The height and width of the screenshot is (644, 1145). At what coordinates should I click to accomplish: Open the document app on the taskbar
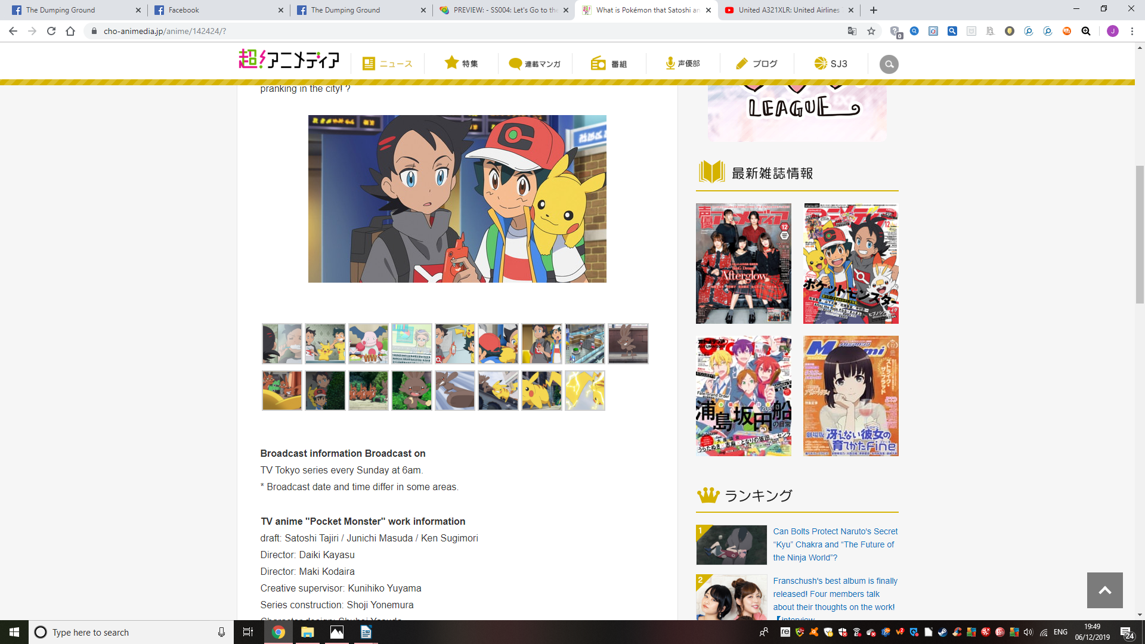click(366, 632)
